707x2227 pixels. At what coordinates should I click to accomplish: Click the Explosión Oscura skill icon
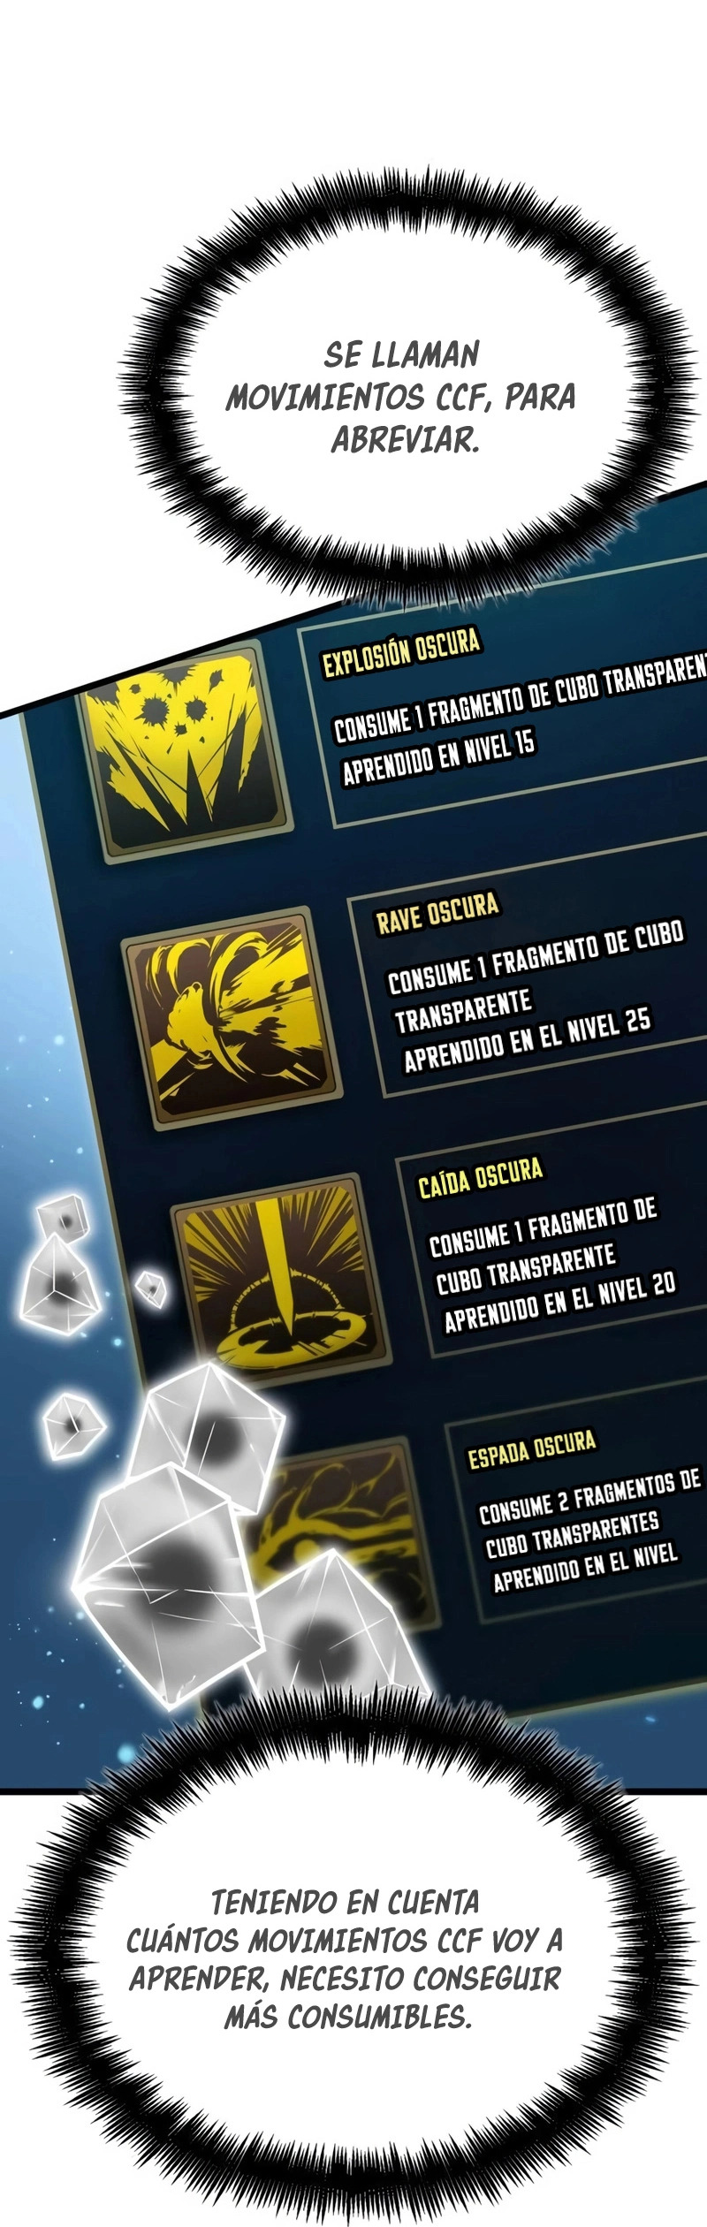click(x=184, y=749)
